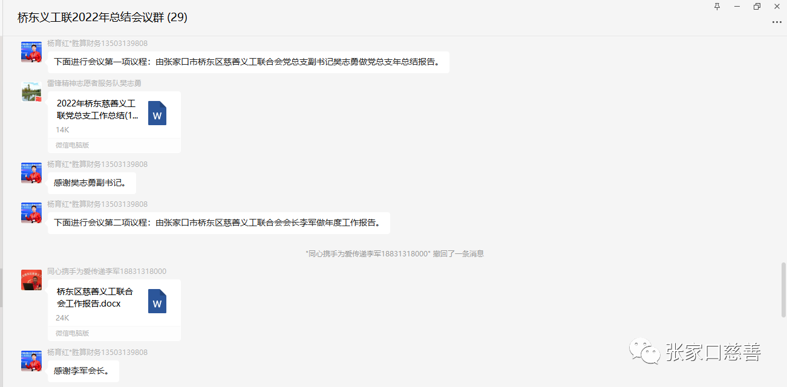Select the 会议第二项议程 message bubble
Image resolution: width=787 pixels, height=387 pixels.
coord(218,223)
